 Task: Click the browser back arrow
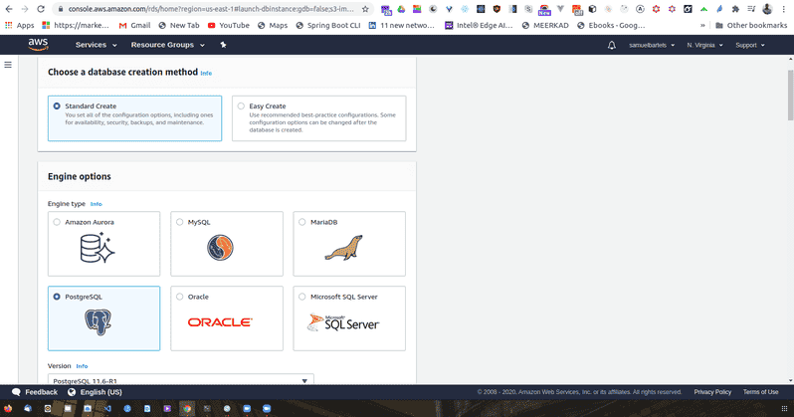pos(9,9)
